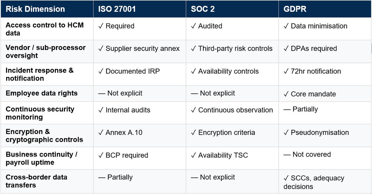Select the SOC 2 header cell
Screen dimensions: 372x194
pyautogui.click(x=232, y=9)
